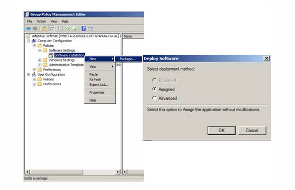The width and height of the screenshot is (295, 190).
Task: Expand the Windows Settings node
Action: [40, 60]
